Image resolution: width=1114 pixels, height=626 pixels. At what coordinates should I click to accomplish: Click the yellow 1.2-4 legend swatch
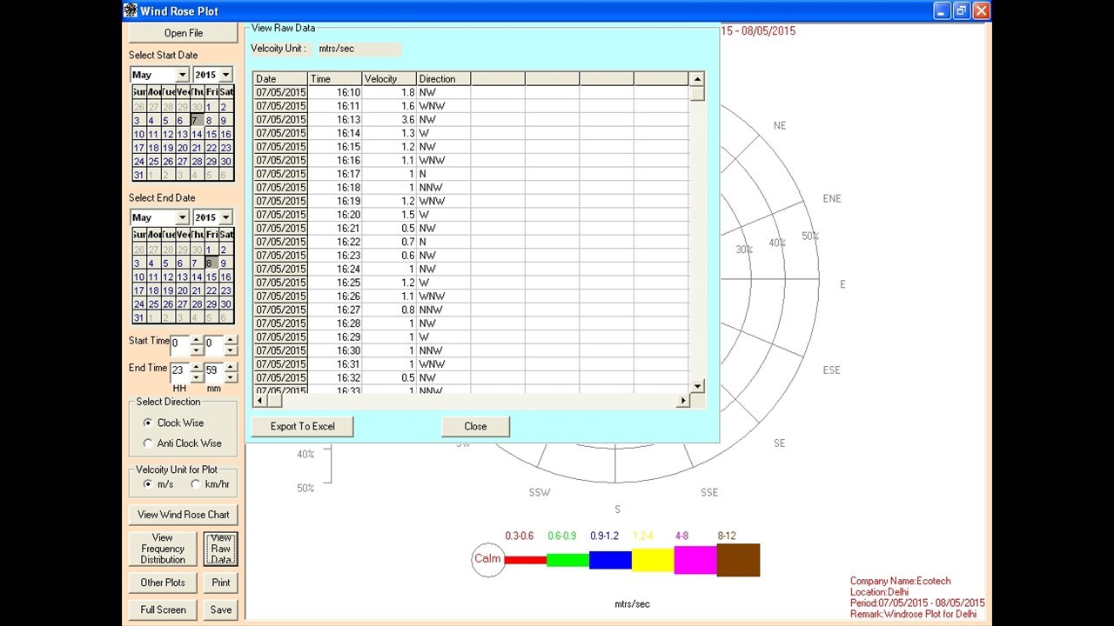(653, 560)
